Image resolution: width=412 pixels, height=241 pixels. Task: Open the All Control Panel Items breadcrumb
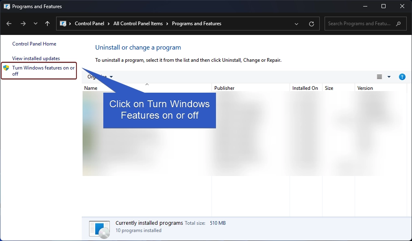coord(138,24)
